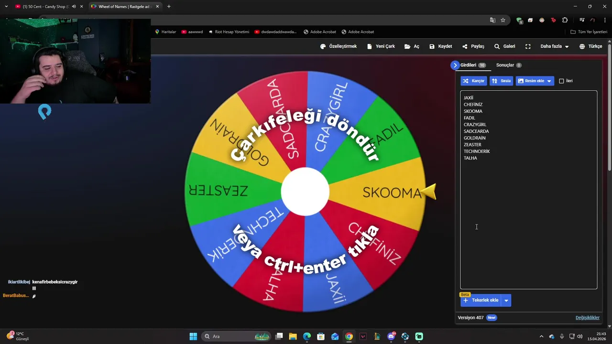Viewport: 612px width, 344px height.
Task: Collapse the entries panel blue arrow
Action: click(x=455, y=65)
